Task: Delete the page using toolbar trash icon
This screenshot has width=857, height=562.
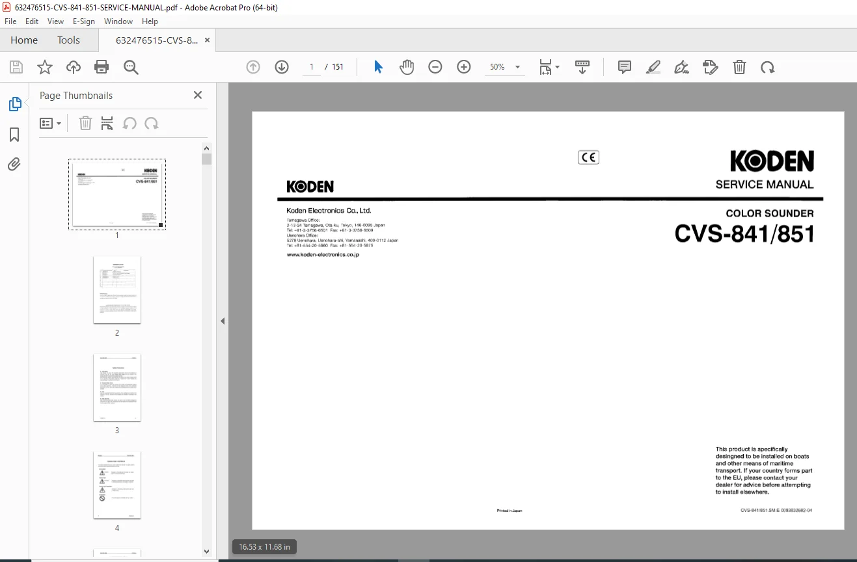Action: pyautogui.click(x=739, y=67)
